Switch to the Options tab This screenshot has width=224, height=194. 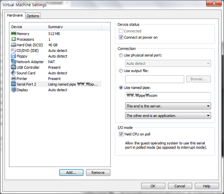tap(33, 16)
